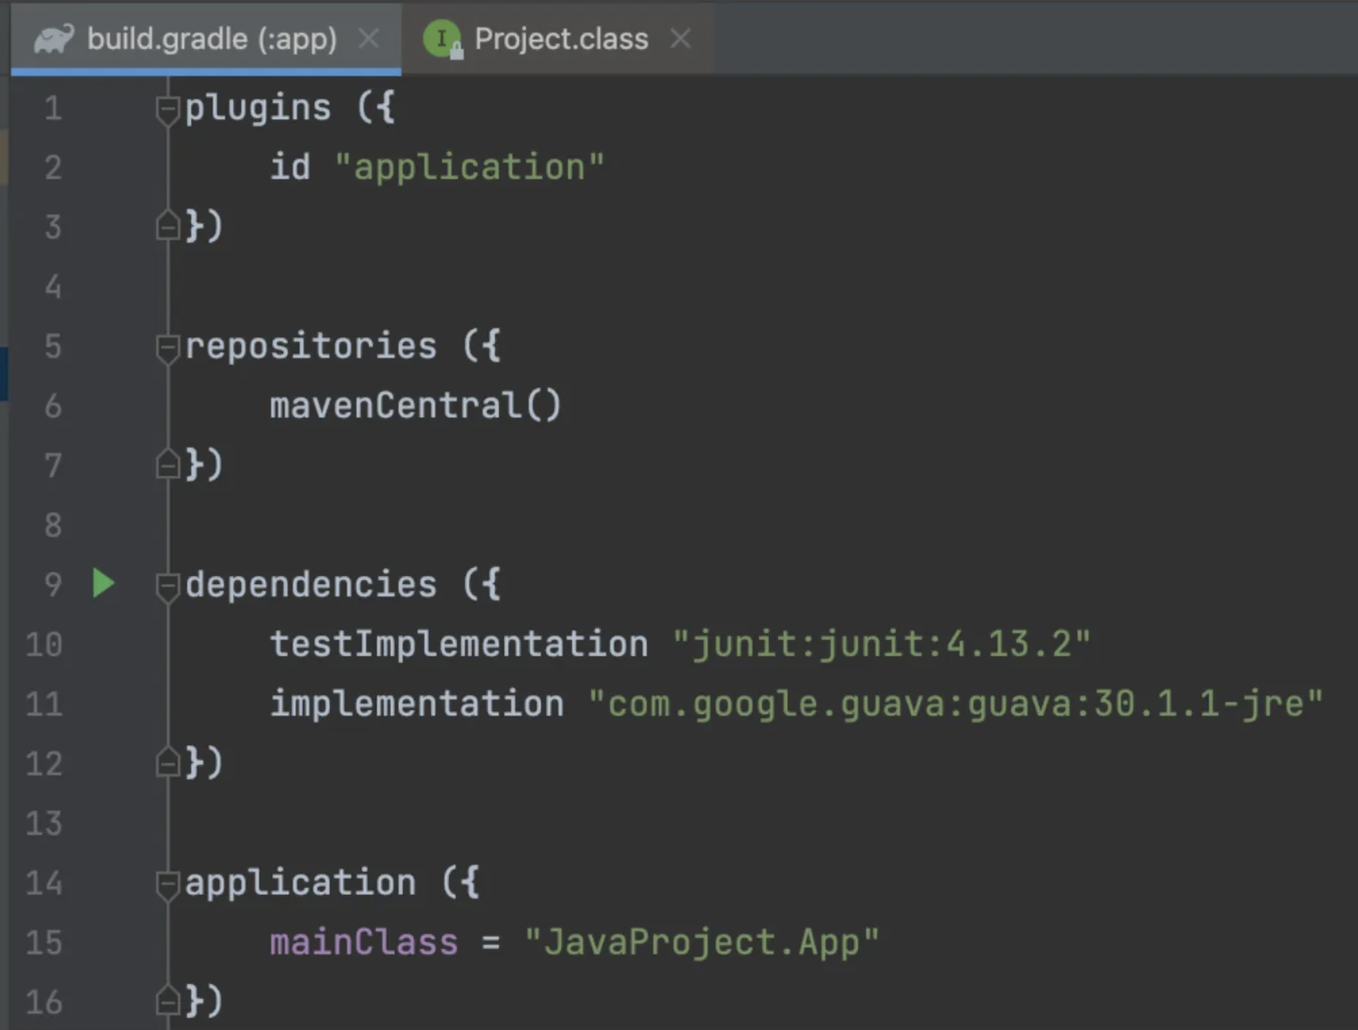Click the mainClass property name
The height and width of the screenshot is (1030, 1358).
[x=363, y=943]
